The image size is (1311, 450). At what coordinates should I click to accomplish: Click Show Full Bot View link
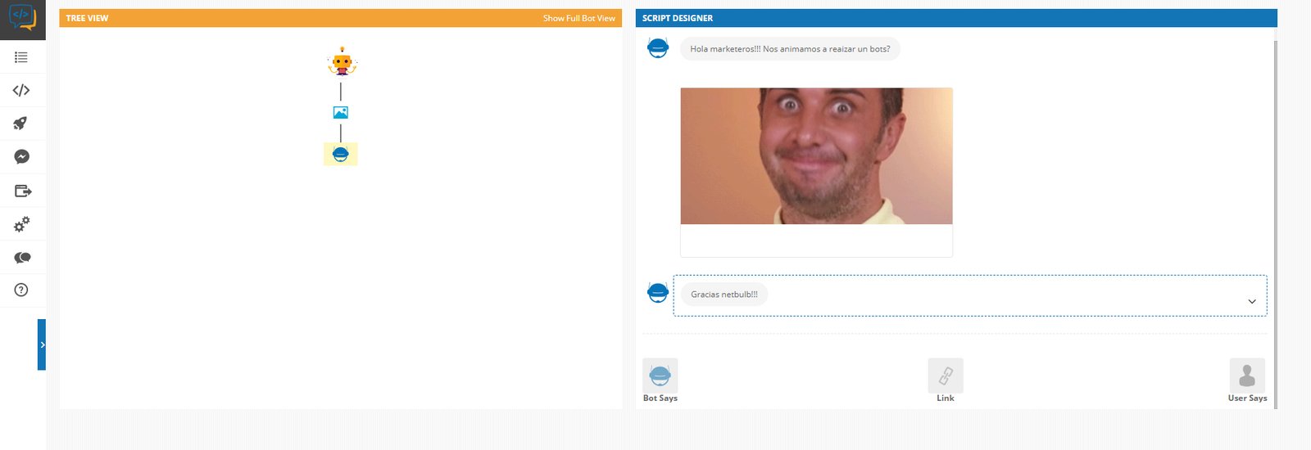578,18
